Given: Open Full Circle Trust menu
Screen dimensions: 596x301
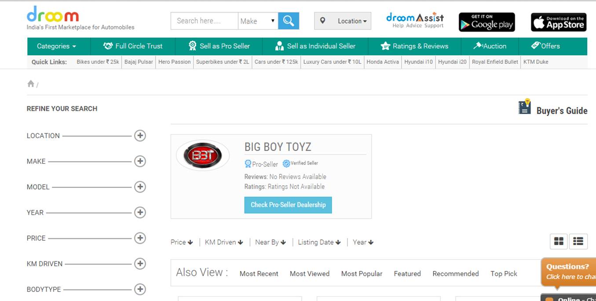Looking at the screenshot, I should (133, 46).
